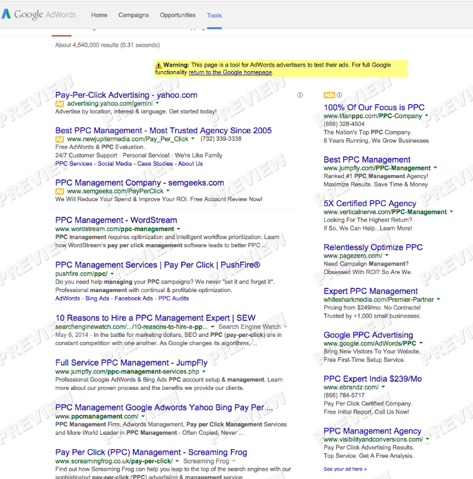Open PPC Management Google Adwords Yahoo Bing result

164,407
